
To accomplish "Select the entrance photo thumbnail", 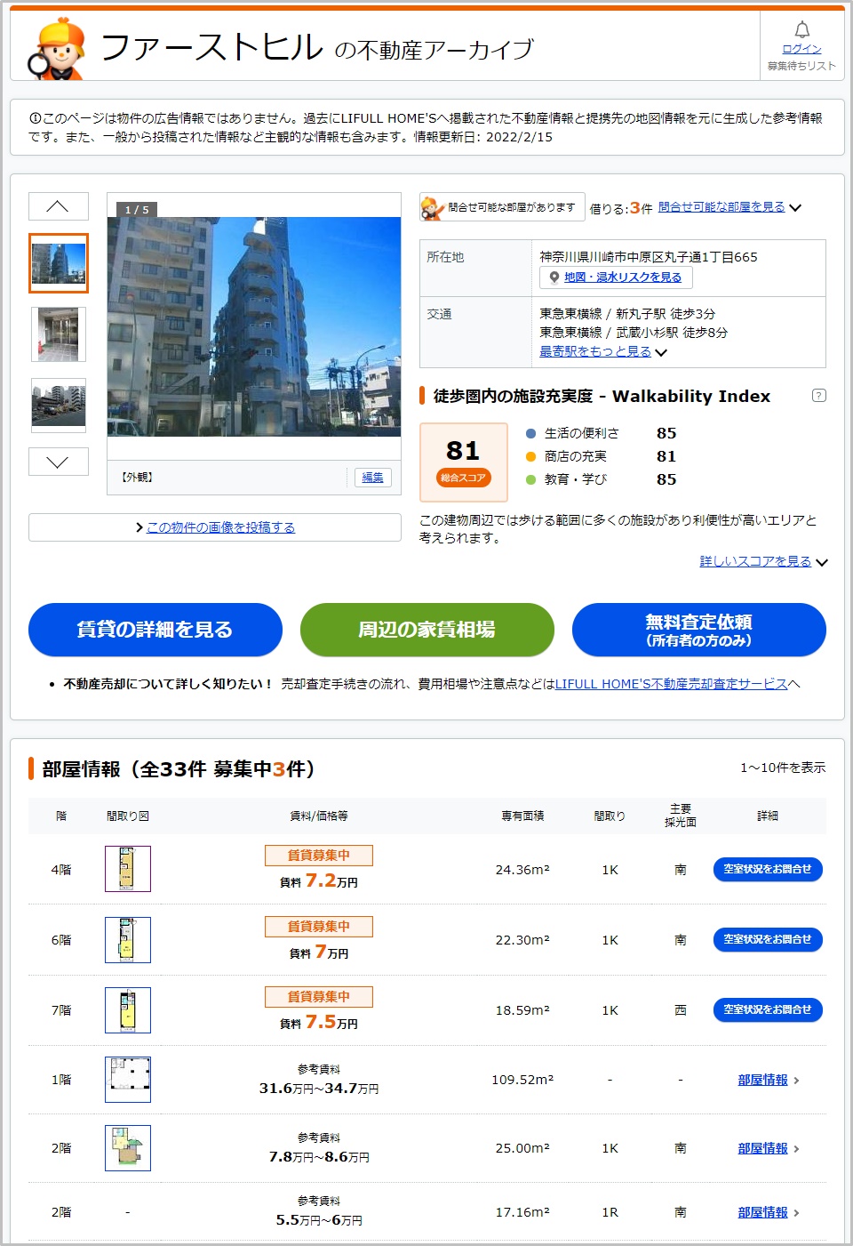I will [x=59, y=334].
